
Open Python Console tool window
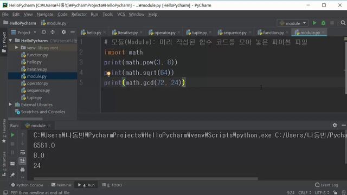coord(27,185)
